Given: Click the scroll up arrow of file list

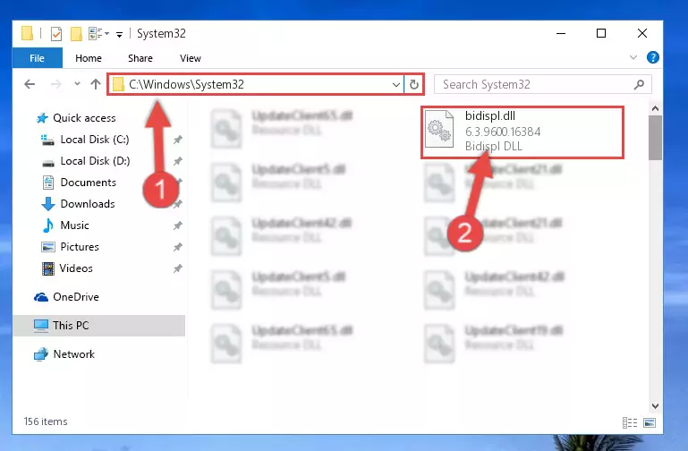Looking at the screenshot, I should 655,108.
